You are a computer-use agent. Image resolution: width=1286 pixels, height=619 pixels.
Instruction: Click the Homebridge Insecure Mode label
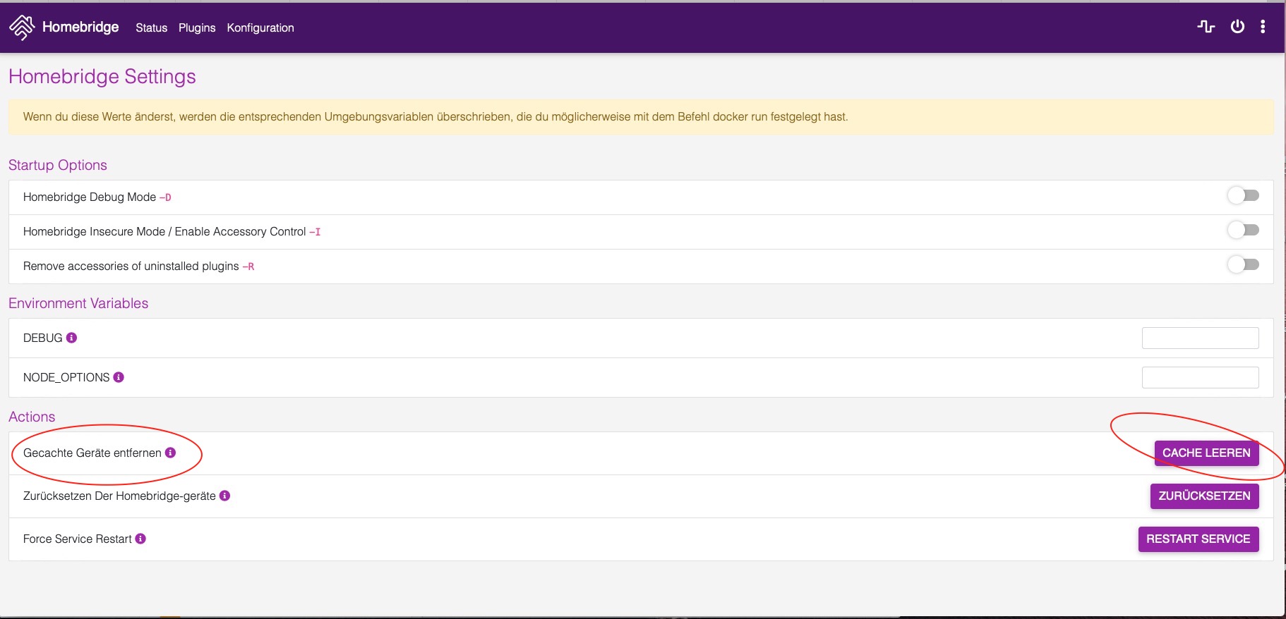tap(164, 231)
